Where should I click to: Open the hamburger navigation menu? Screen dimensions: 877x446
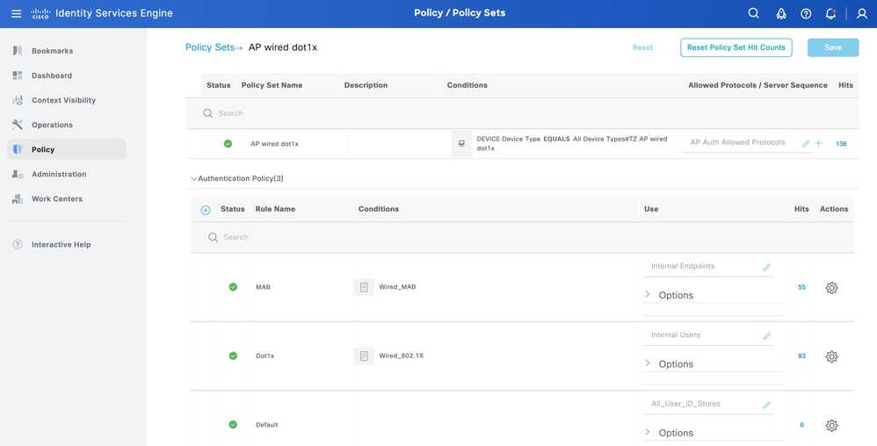click(x=16, y=13)
